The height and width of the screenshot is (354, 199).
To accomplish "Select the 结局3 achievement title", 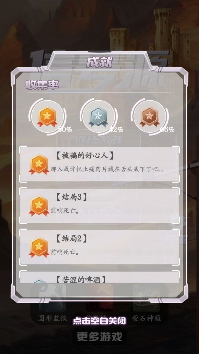I will (x=71, y=197).
